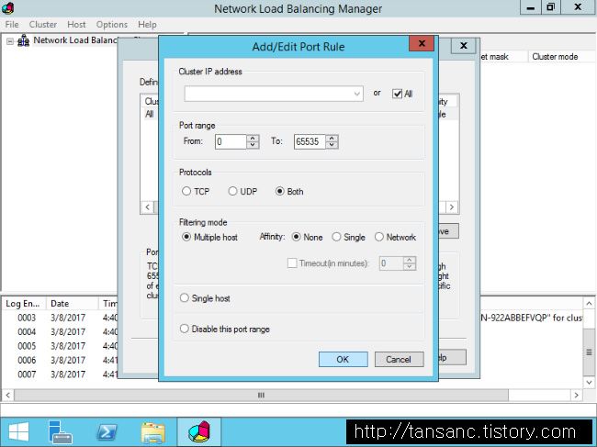Cancel the Add/Edit Port Rule dialog
The image size is (597, 447).
(399, 359)
